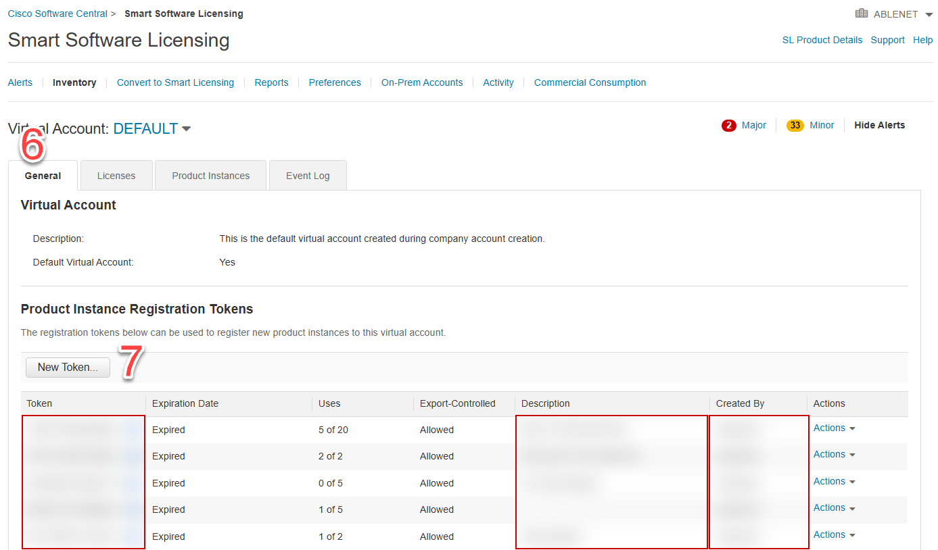Open Actions menu for the 0 of 5 token
The width and height of the screenshot is (938, 550).
(x=835, y=482)
